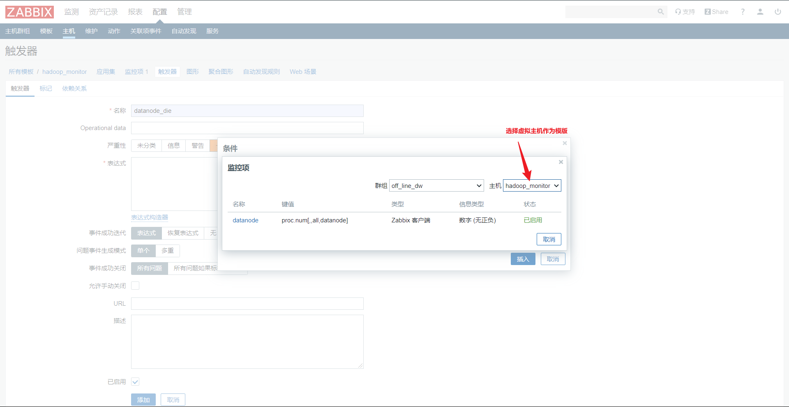
Task: Go to 主机群组 submenu
Action: click(18, 31)
